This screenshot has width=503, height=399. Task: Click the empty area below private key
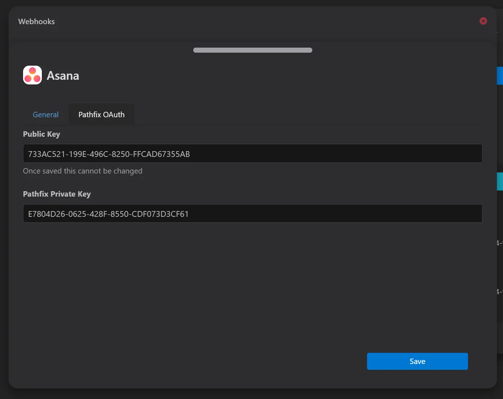[252, 285]
